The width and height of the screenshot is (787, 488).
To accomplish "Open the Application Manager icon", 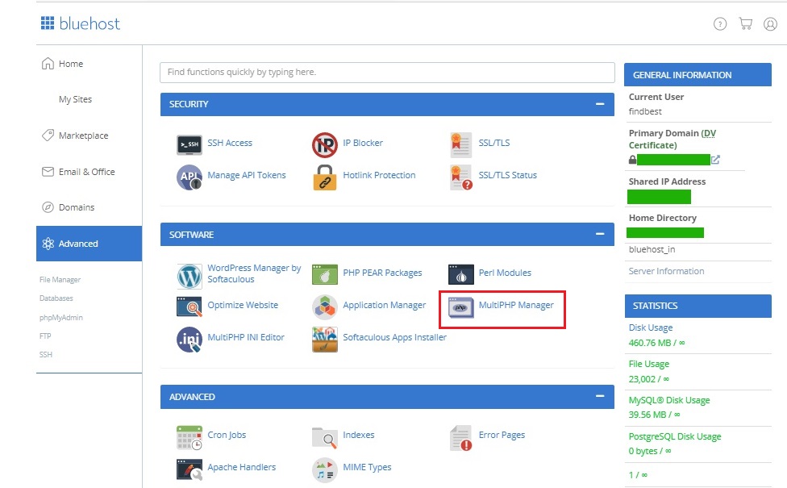I will [325, 307].
